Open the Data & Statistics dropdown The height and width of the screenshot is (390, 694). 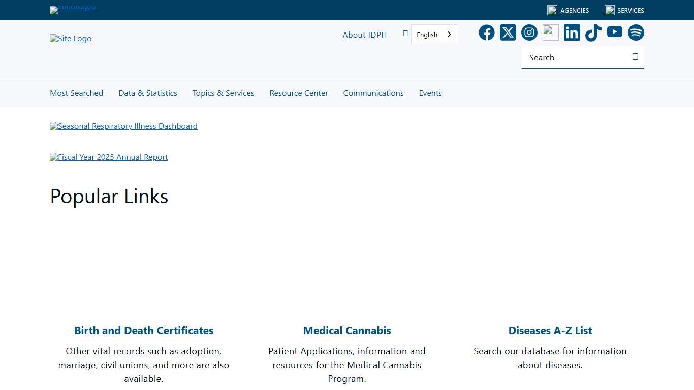[x=147, y=93]
